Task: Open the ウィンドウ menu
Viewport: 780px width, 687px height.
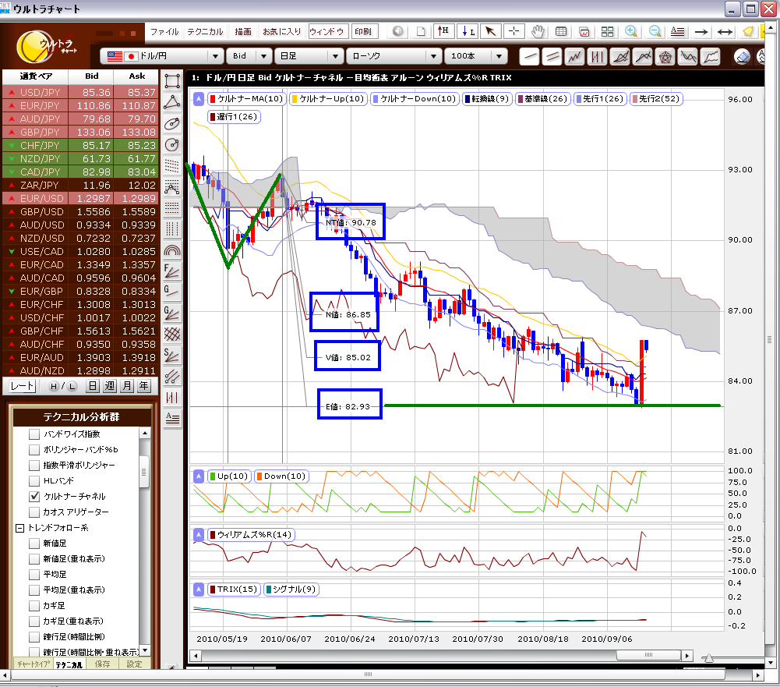Action: click(326, 31)
